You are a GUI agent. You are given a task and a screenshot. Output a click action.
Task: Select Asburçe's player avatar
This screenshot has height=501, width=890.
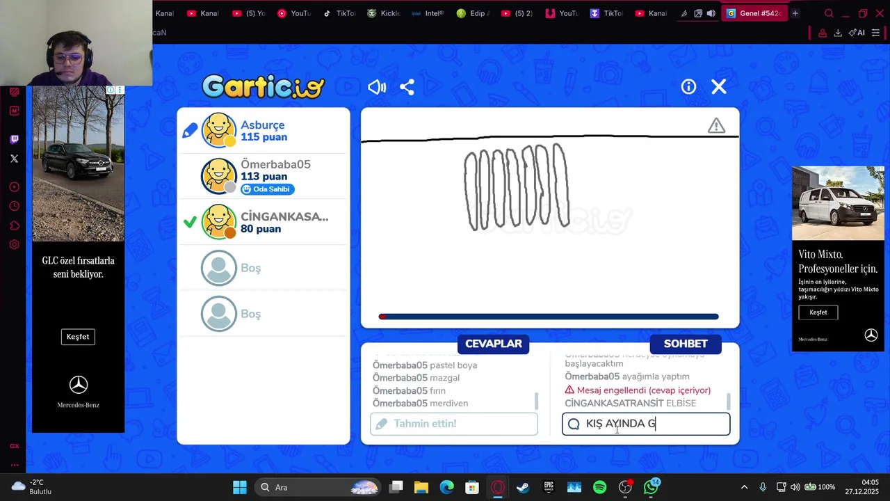pyautogui.click(x=219, y=130)
